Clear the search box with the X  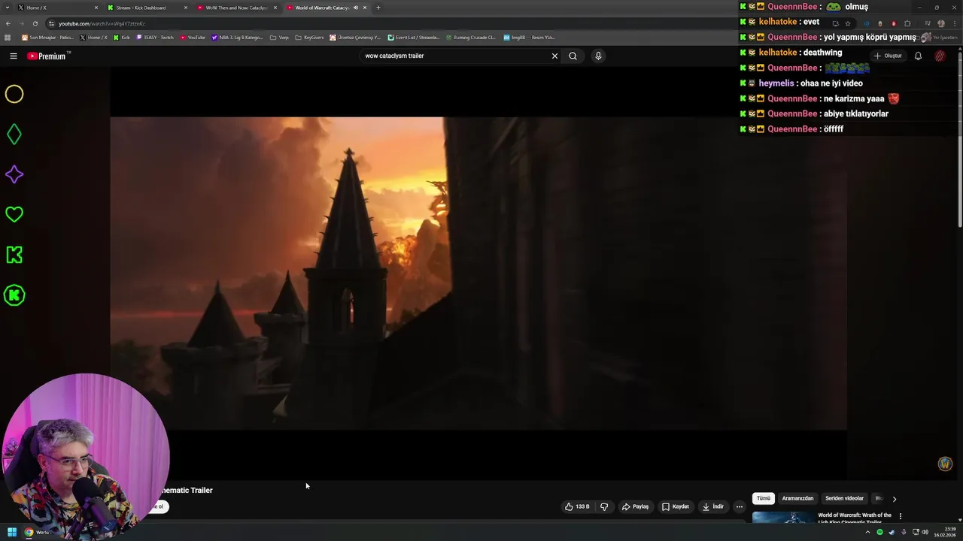[555, 56]
